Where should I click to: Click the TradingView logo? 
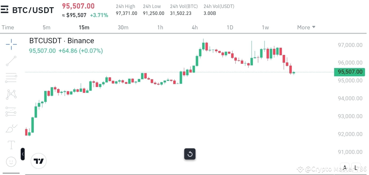pyautogui.click(x=39, y=161)
